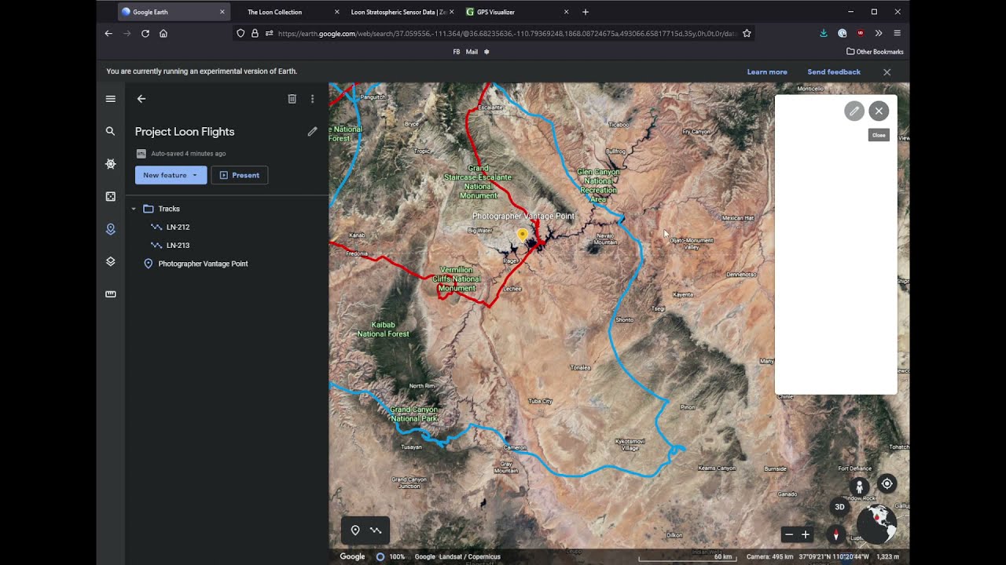Open the Google Earth hamburger menu
Screen dimensions: 1006x565
(x=110, y=99)
